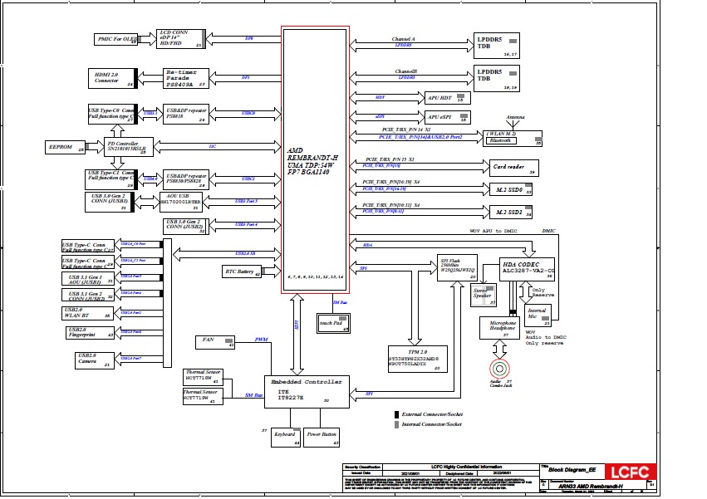Click the touch Pad block

pyautogui.click(x=333, y=323)
